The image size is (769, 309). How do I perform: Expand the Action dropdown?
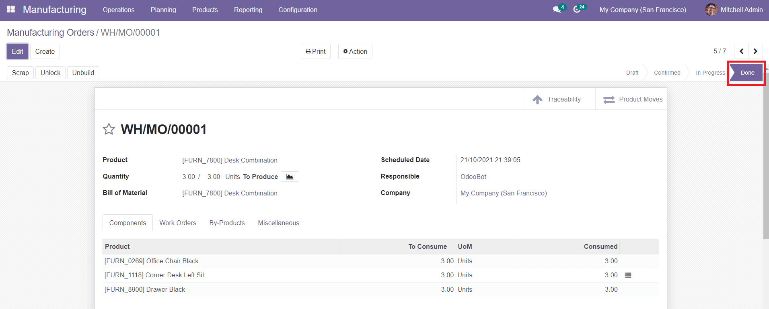(x=355, y=51)
